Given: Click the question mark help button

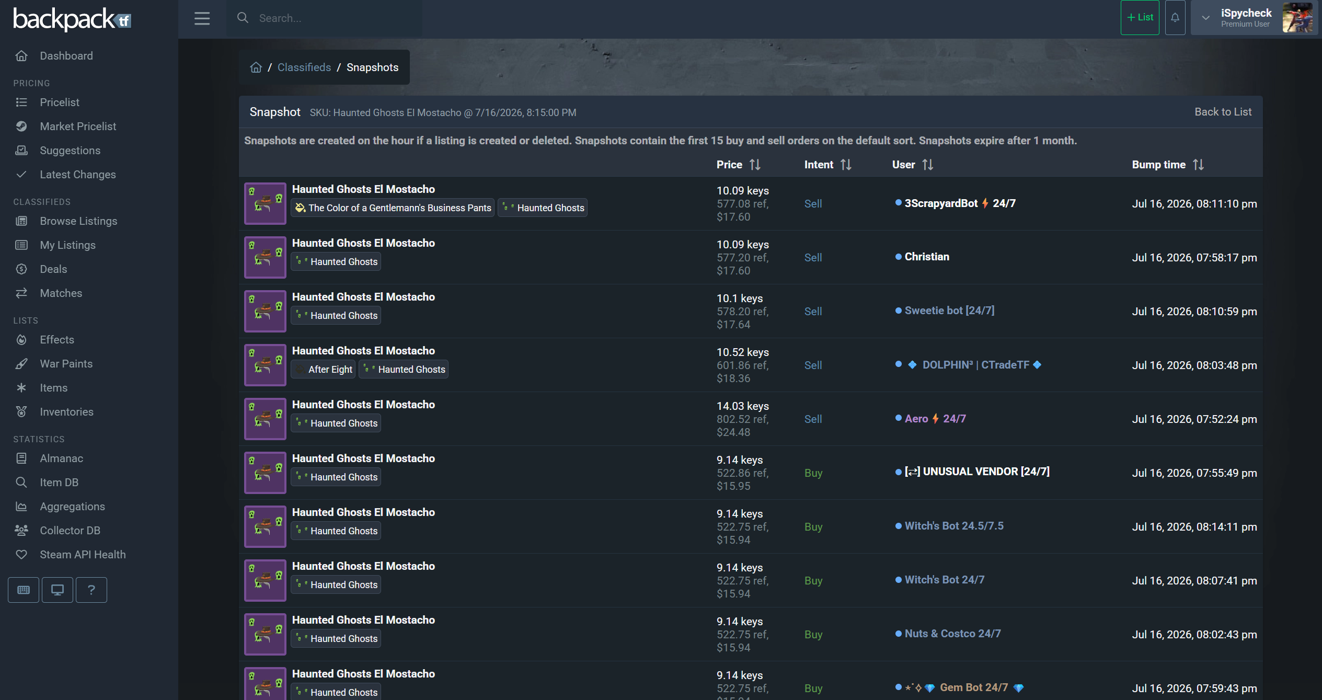Looking at the screenshot, I should (91, 590).
